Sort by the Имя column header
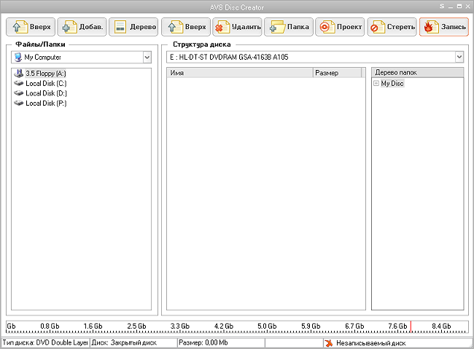 point(240,73)
